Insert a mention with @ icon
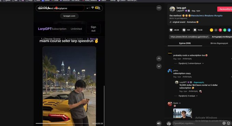The height and width of the screenshot is (126, 232). (x=224, y=123)
